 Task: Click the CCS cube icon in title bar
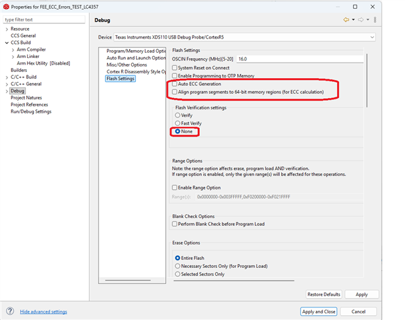coord(6,6)
